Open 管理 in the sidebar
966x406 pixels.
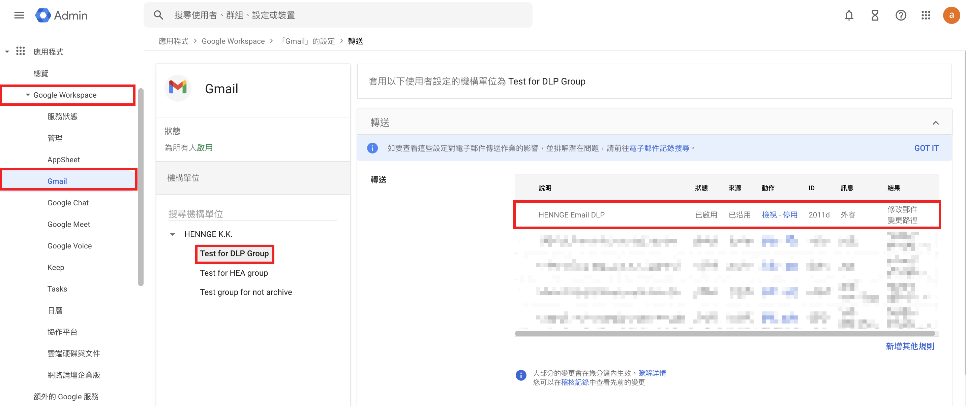point(55,138)
